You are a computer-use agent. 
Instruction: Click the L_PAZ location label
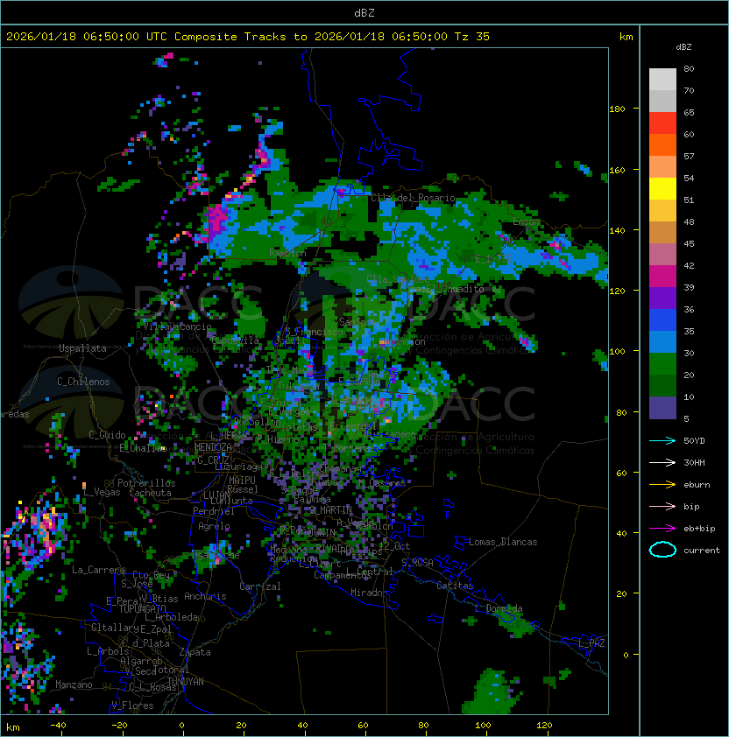click(591, 643)
